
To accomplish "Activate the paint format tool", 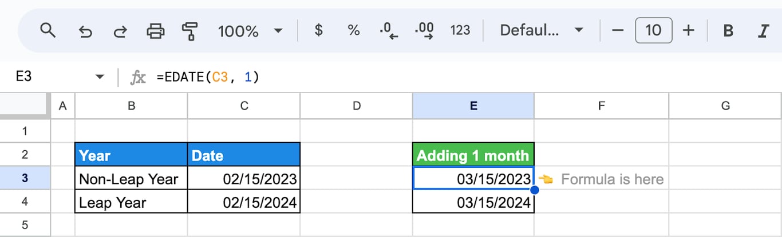I will click(189, 31).
